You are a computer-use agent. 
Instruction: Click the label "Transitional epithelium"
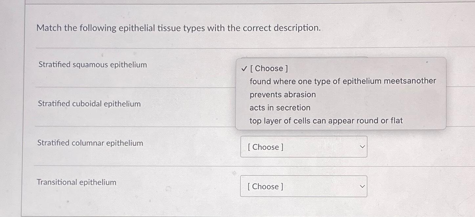tap(76, 182)
